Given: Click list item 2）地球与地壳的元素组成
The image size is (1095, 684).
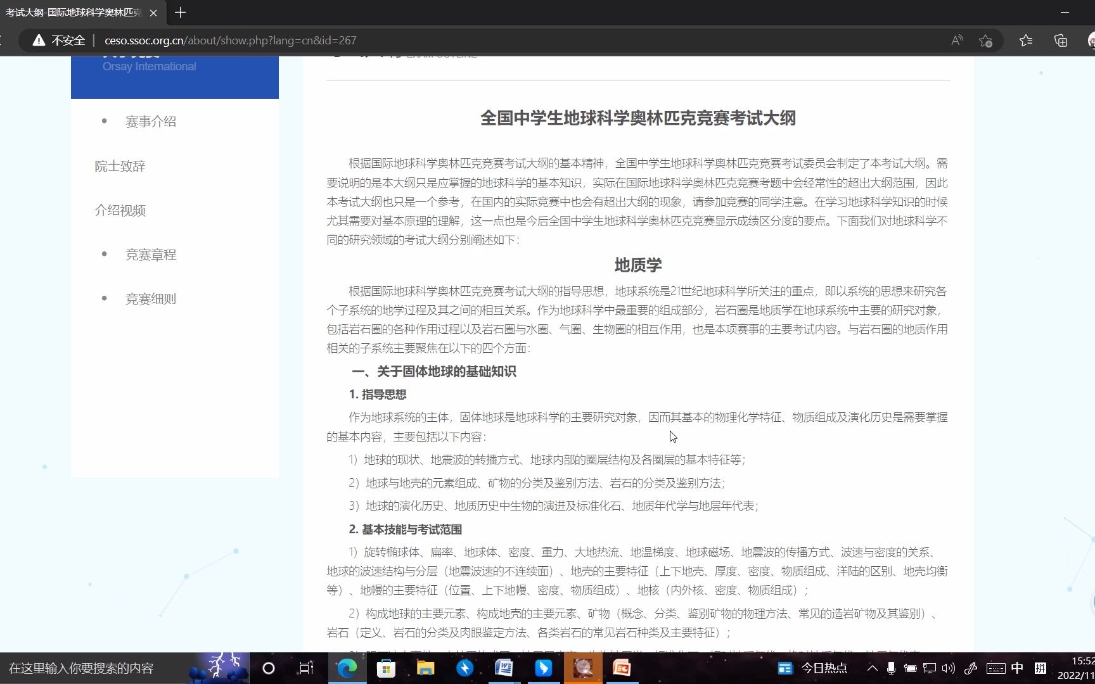Looking at the screenshot, I should tap(537, 483).
